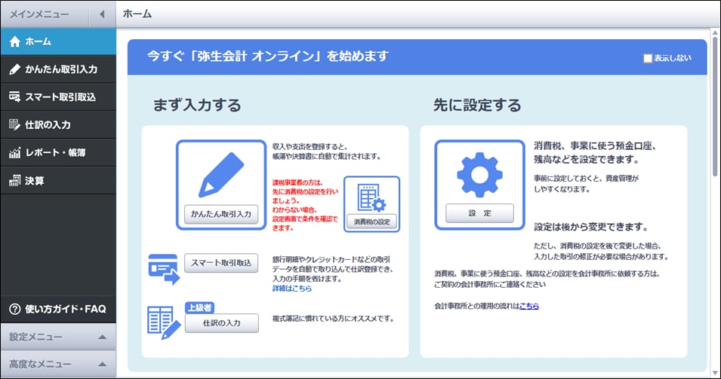Viewport: 721px width, 379px height.
Task: Click the card import arrow icon
Action: click(164, 269)
